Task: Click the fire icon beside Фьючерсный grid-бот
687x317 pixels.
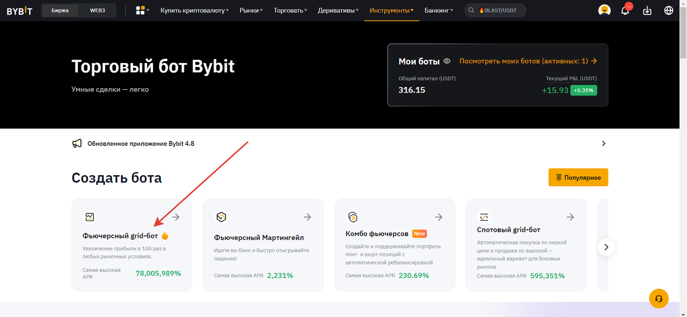Action: [165, 236]
